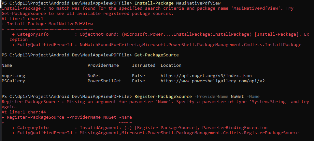Click the URL https://www.powershellgallery.com/api/v2
314x141 pixels.
[x=213, y=81]
